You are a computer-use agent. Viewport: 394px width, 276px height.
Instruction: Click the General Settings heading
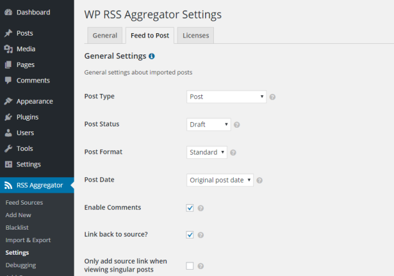[115, 56]
